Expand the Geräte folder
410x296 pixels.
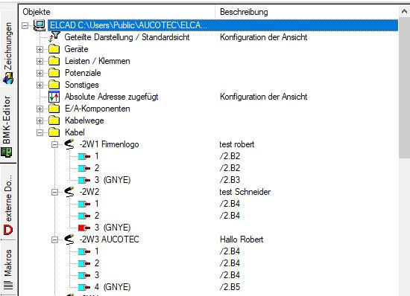tap(40, 49)
